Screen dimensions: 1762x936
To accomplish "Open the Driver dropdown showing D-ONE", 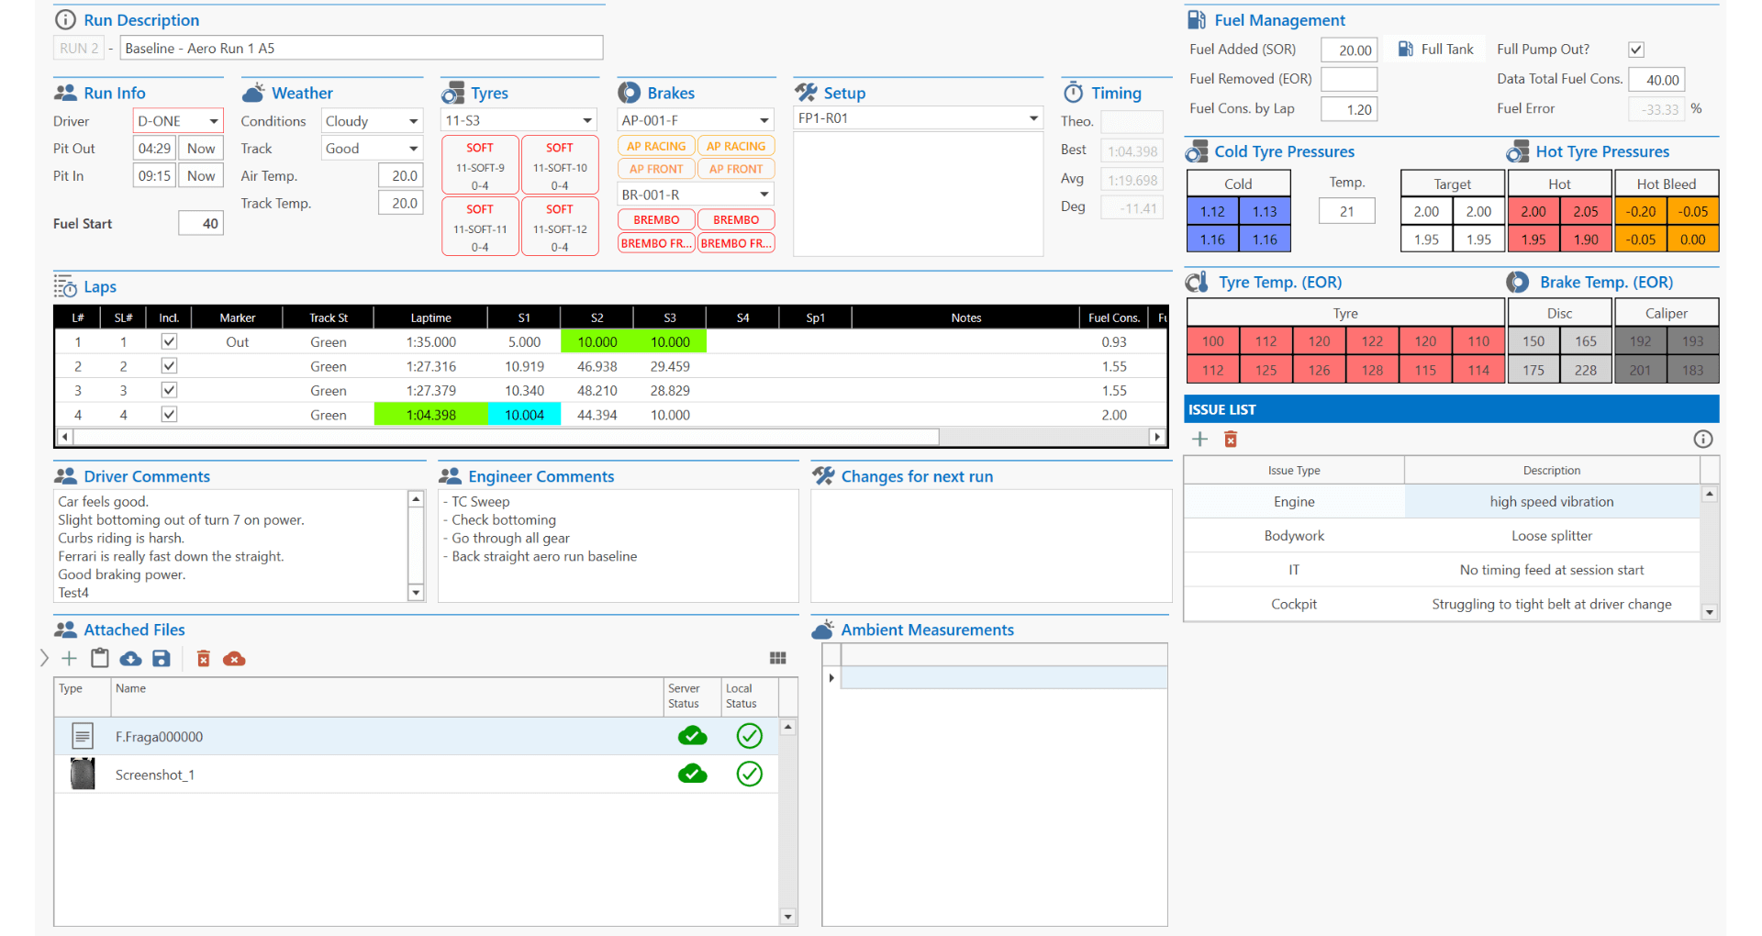I will pos(178,121).
